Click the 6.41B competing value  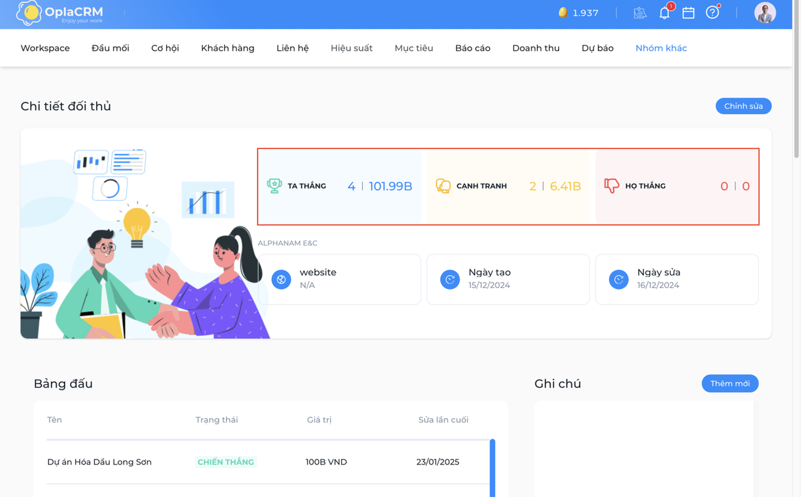click(x=566, y=186)
